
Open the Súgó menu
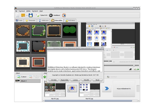[41, 11]
